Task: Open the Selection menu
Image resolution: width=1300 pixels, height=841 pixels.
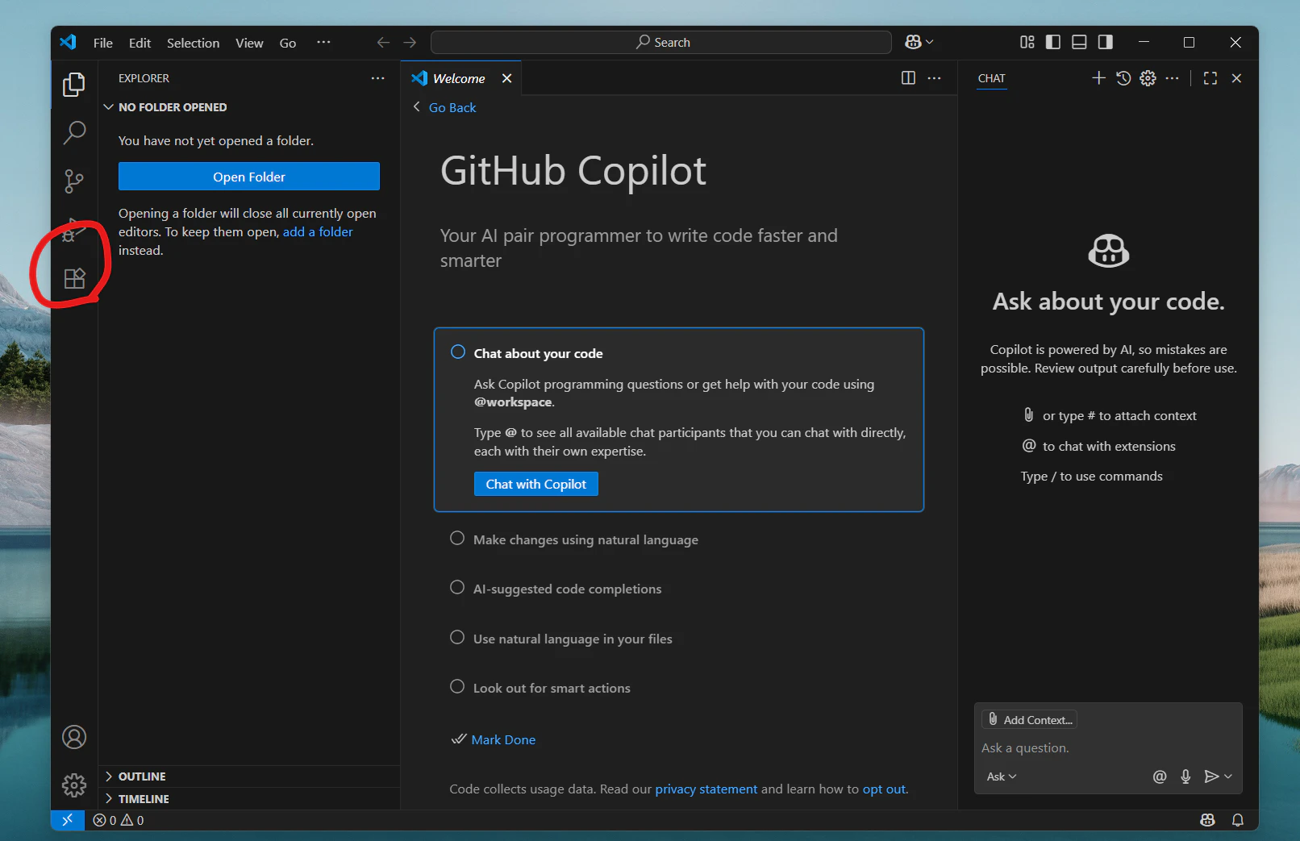Action: (x=193, y=43)
